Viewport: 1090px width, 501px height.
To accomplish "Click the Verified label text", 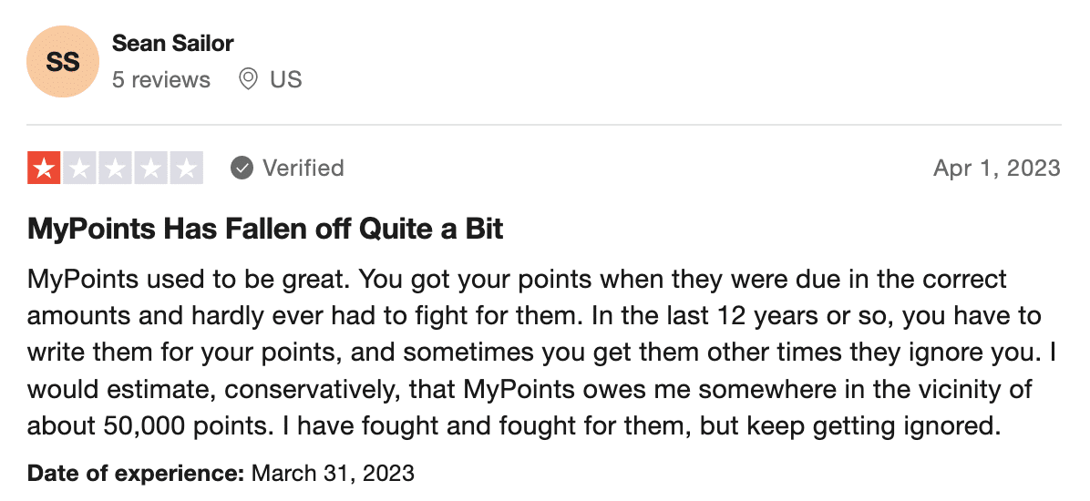I will tap(303, 168).
